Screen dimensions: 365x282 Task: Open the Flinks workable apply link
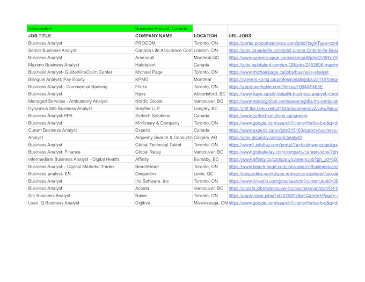point(275,86)
